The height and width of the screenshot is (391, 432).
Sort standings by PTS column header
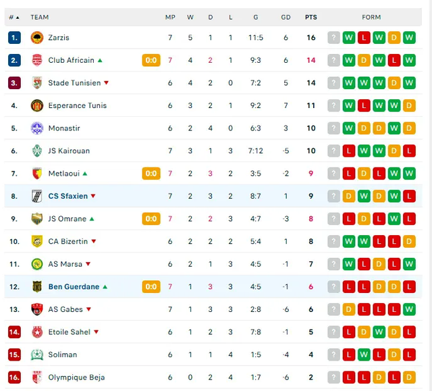310,18
